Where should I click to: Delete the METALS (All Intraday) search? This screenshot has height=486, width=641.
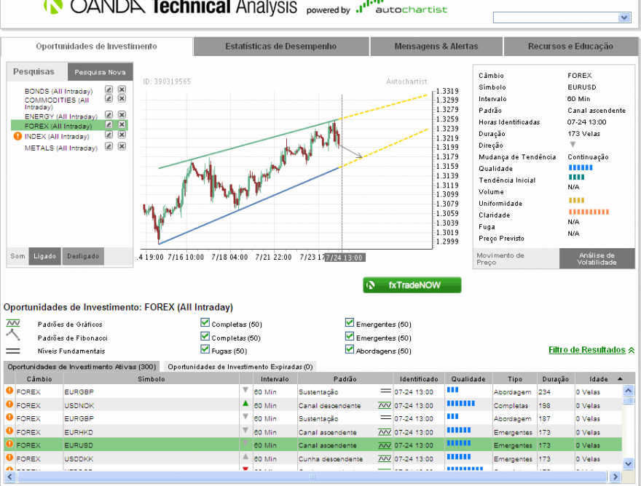[x=122, y=146]
